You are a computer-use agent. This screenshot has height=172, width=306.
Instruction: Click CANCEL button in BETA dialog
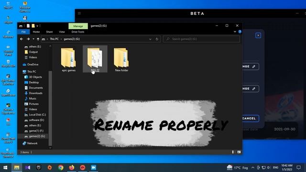(250, 118)
